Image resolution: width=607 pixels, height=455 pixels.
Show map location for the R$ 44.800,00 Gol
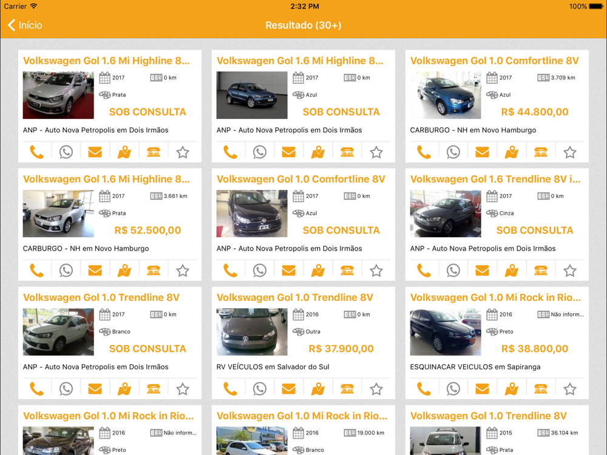point(511,152)
